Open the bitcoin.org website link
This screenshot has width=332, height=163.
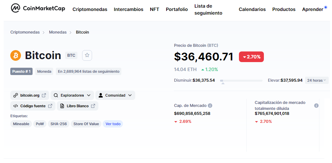[30, 95]
